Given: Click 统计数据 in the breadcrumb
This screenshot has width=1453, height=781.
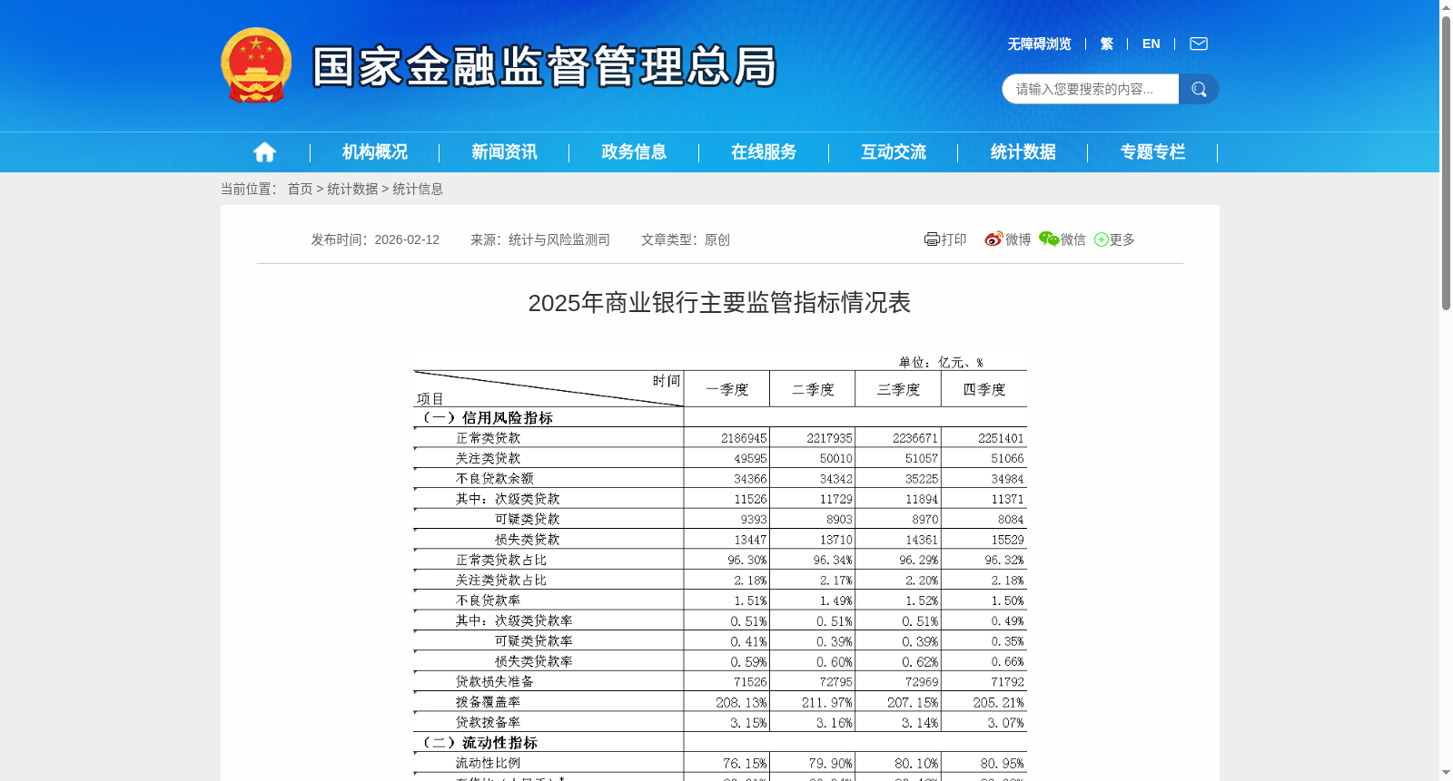Looking at the screenshot, I should click(352, 189).
